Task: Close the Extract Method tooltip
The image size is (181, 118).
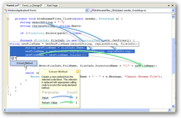Action: click(x=77, y=72)
